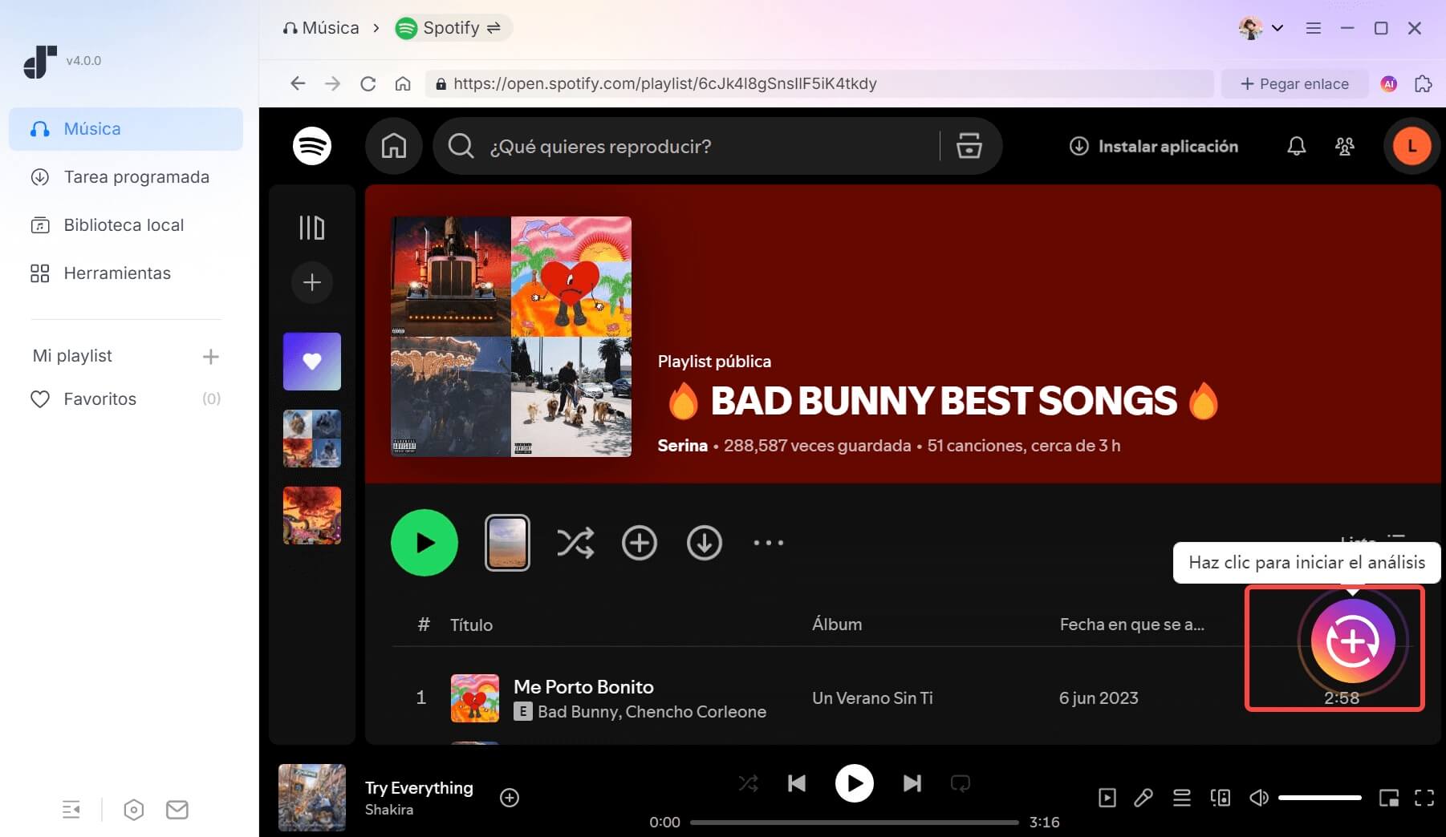Click the browse catalog icon in search bar
The image size is (1446, 837).
click(x=969, y=146)
